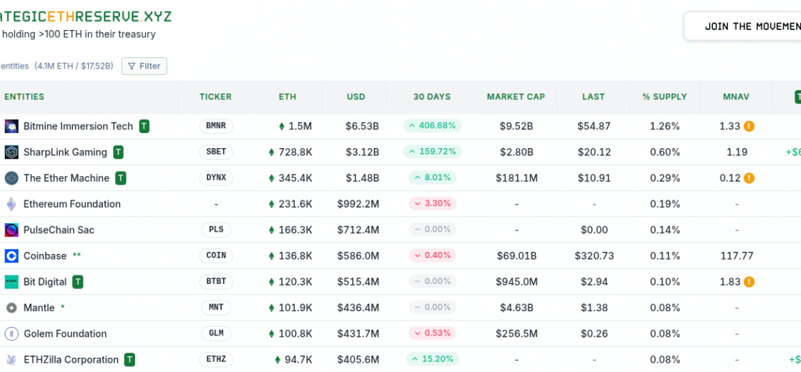Click the PLS ticker pill
Screen dimensions: 801x372
[x=216, y=230]
